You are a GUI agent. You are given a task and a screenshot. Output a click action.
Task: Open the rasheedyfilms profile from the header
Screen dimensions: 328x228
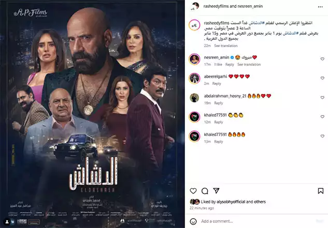[x=216, y=6]
